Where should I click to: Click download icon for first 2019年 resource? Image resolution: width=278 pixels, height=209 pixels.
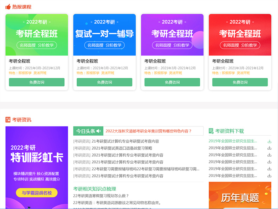click(269, 141)
